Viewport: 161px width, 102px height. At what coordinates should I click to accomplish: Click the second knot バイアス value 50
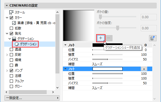[x=145, y=83]
